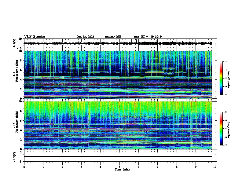Click the "4" kHz tick on ch.1 spectrogram axis

21,80
